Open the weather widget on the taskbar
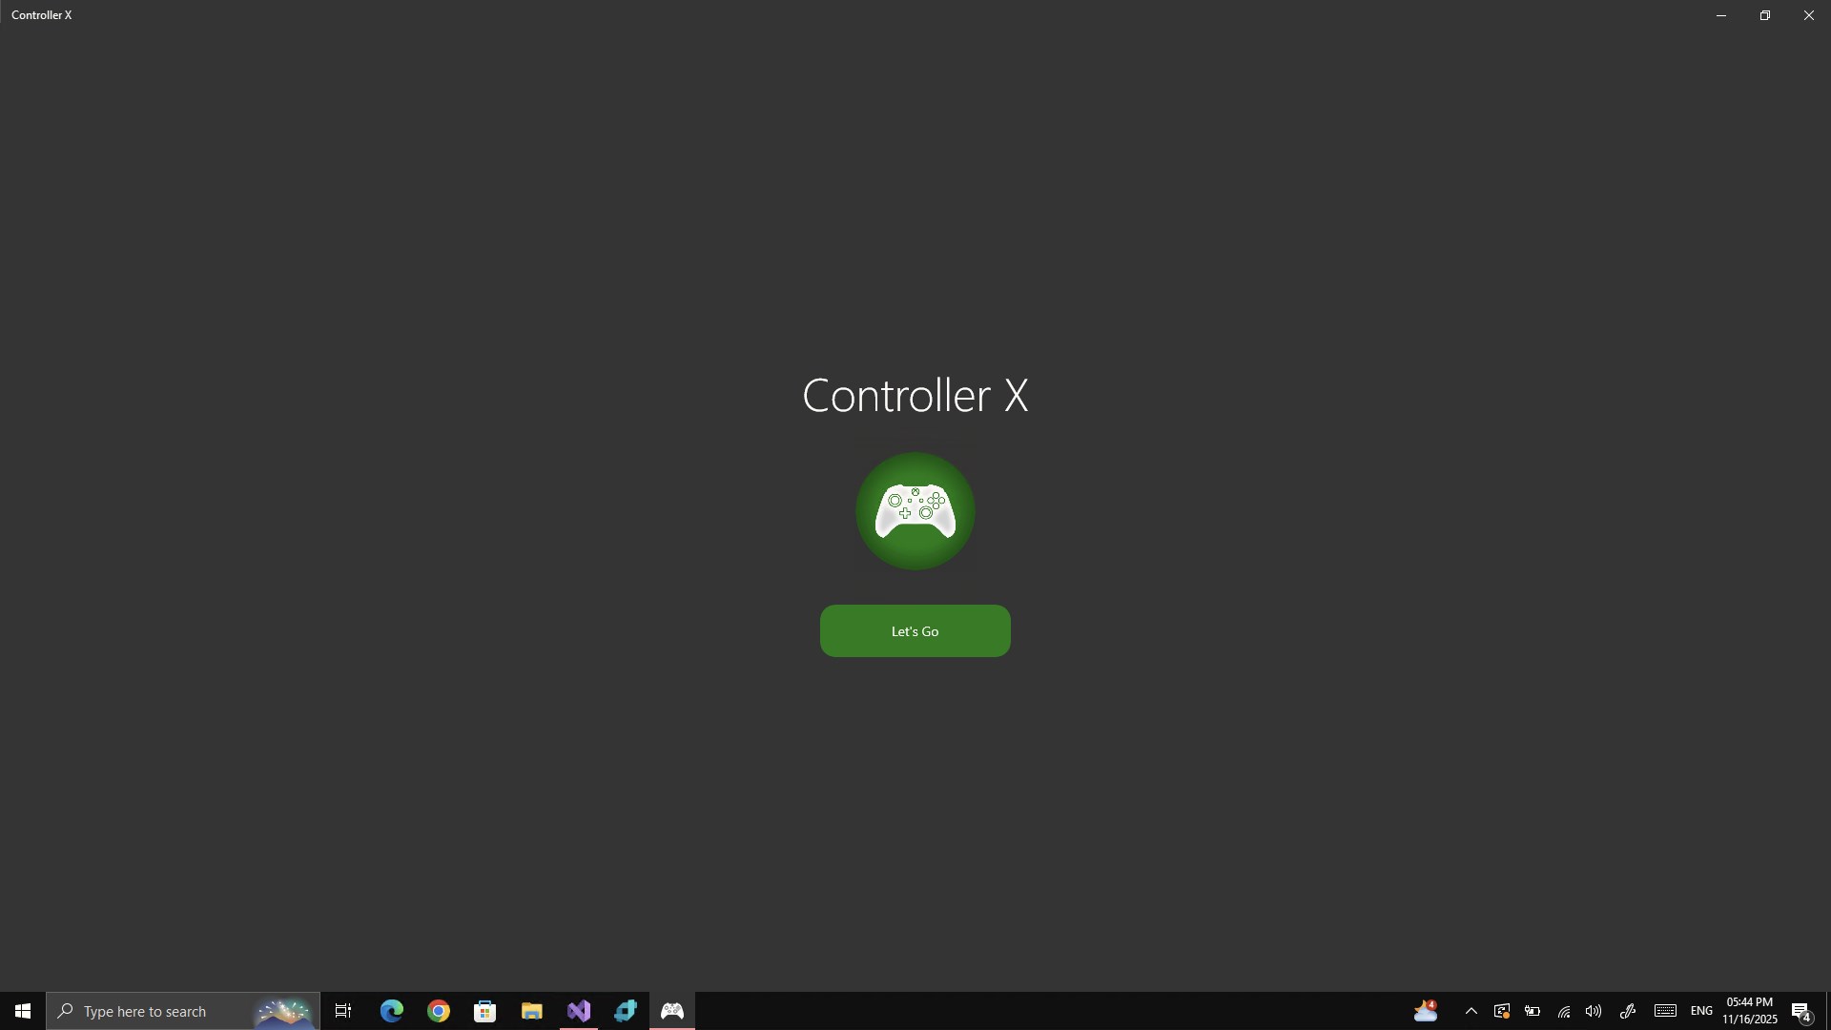Image resolution: width=1831 pixels, height=1030 pixels. point(1426,1011)
